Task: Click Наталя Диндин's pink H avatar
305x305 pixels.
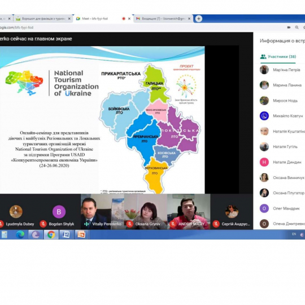Action: 264,162
